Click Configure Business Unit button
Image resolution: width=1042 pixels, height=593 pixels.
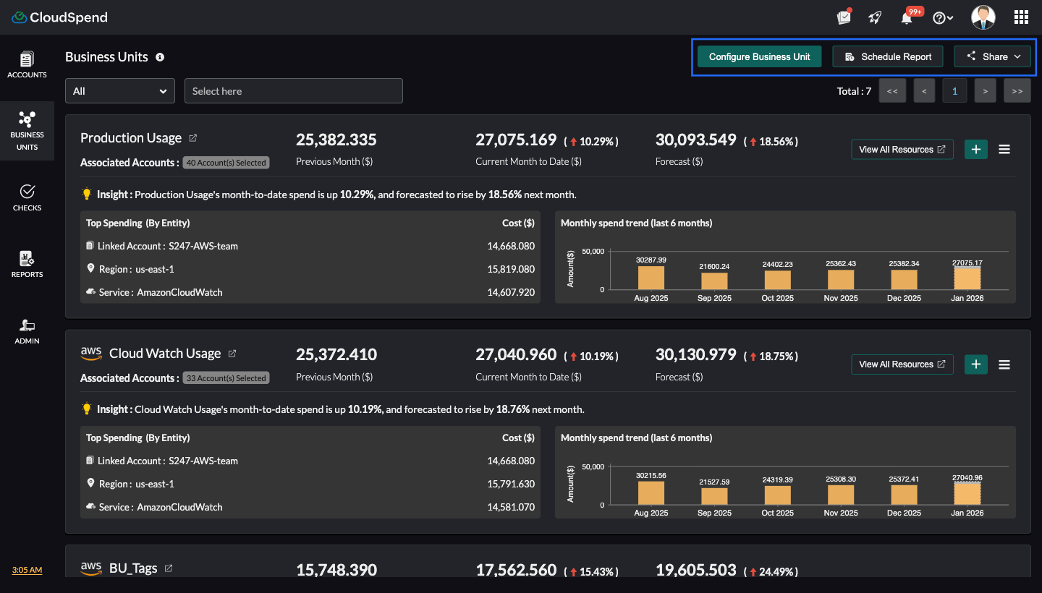click(x=759, y=56)
